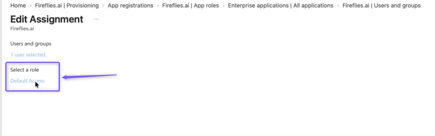This screenshot has width=435, height=136.
Task: Go back to Fireflies.ai | Users and groups
Action: [382, 6]
